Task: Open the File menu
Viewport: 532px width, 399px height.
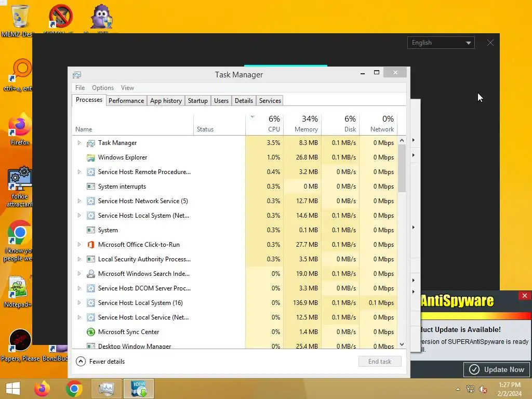Action: [80, 87]
